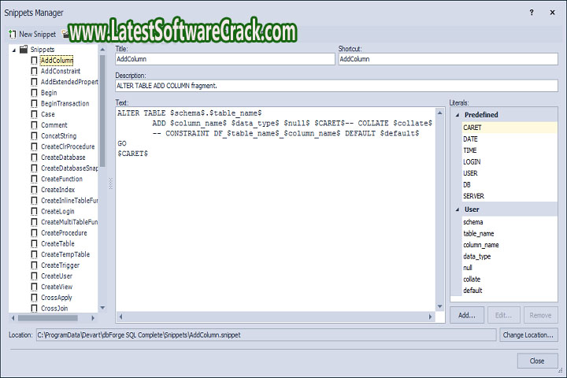
Task: Click the CreateDatabase snippet icon
Action: click(x=34, y=157)
